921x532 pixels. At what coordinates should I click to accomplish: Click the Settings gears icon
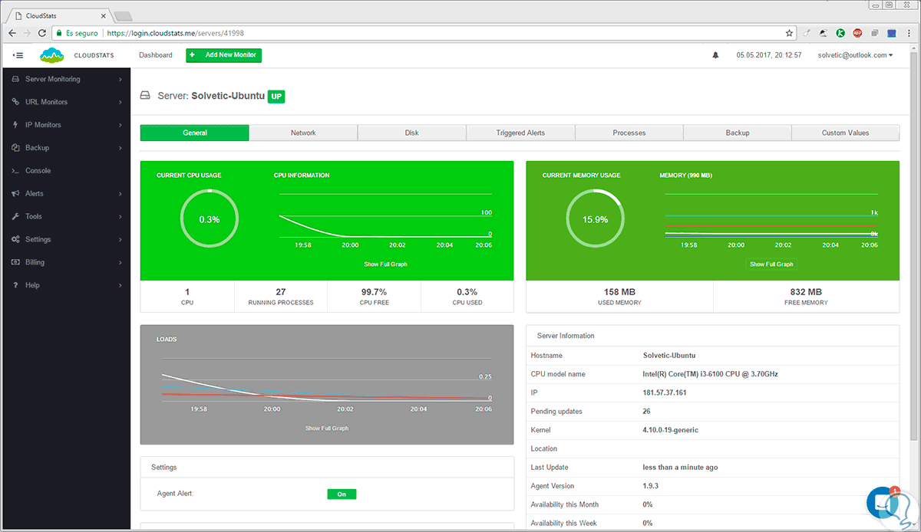pyautogui.click(x=15, y=239)
